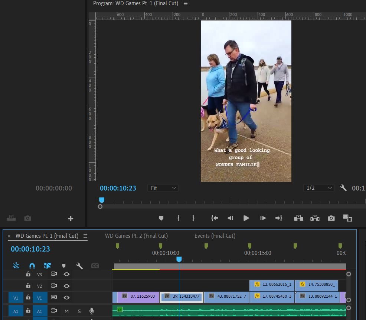Image resolution: width=366 pixels, height=320 pixels.
Task: Hide V3 track output eye
Action: click(x=66, y=274)
